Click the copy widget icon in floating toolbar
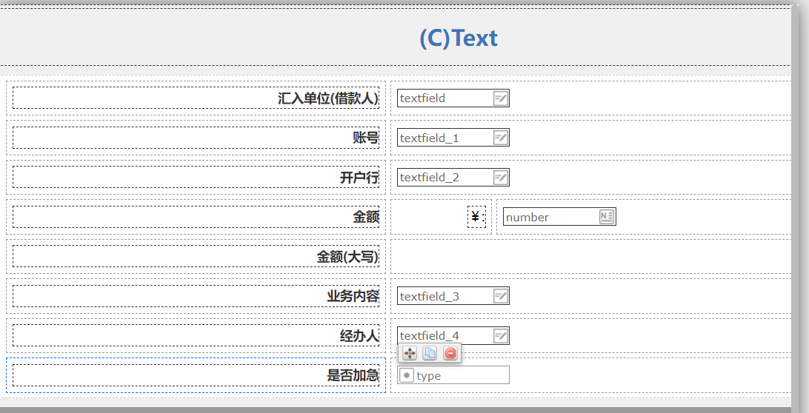This screenshot has width=809, height=413. pyautogui.click(x=430, y=353)
